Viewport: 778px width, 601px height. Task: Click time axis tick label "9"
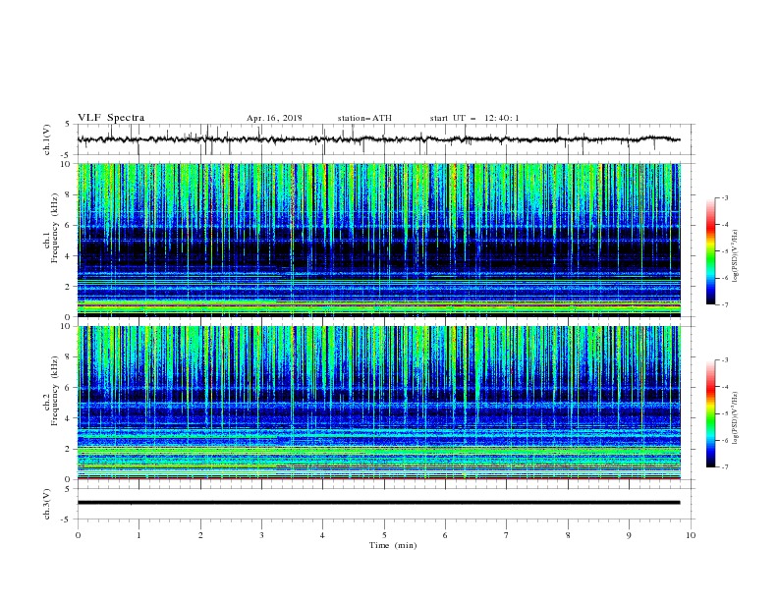point(629,535)
